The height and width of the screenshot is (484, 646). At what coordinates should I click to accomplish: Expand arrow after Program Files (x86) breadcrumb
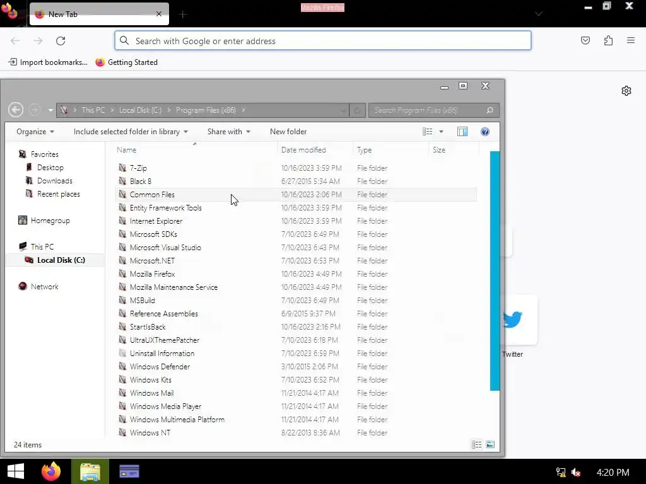[x=244, y=110]
